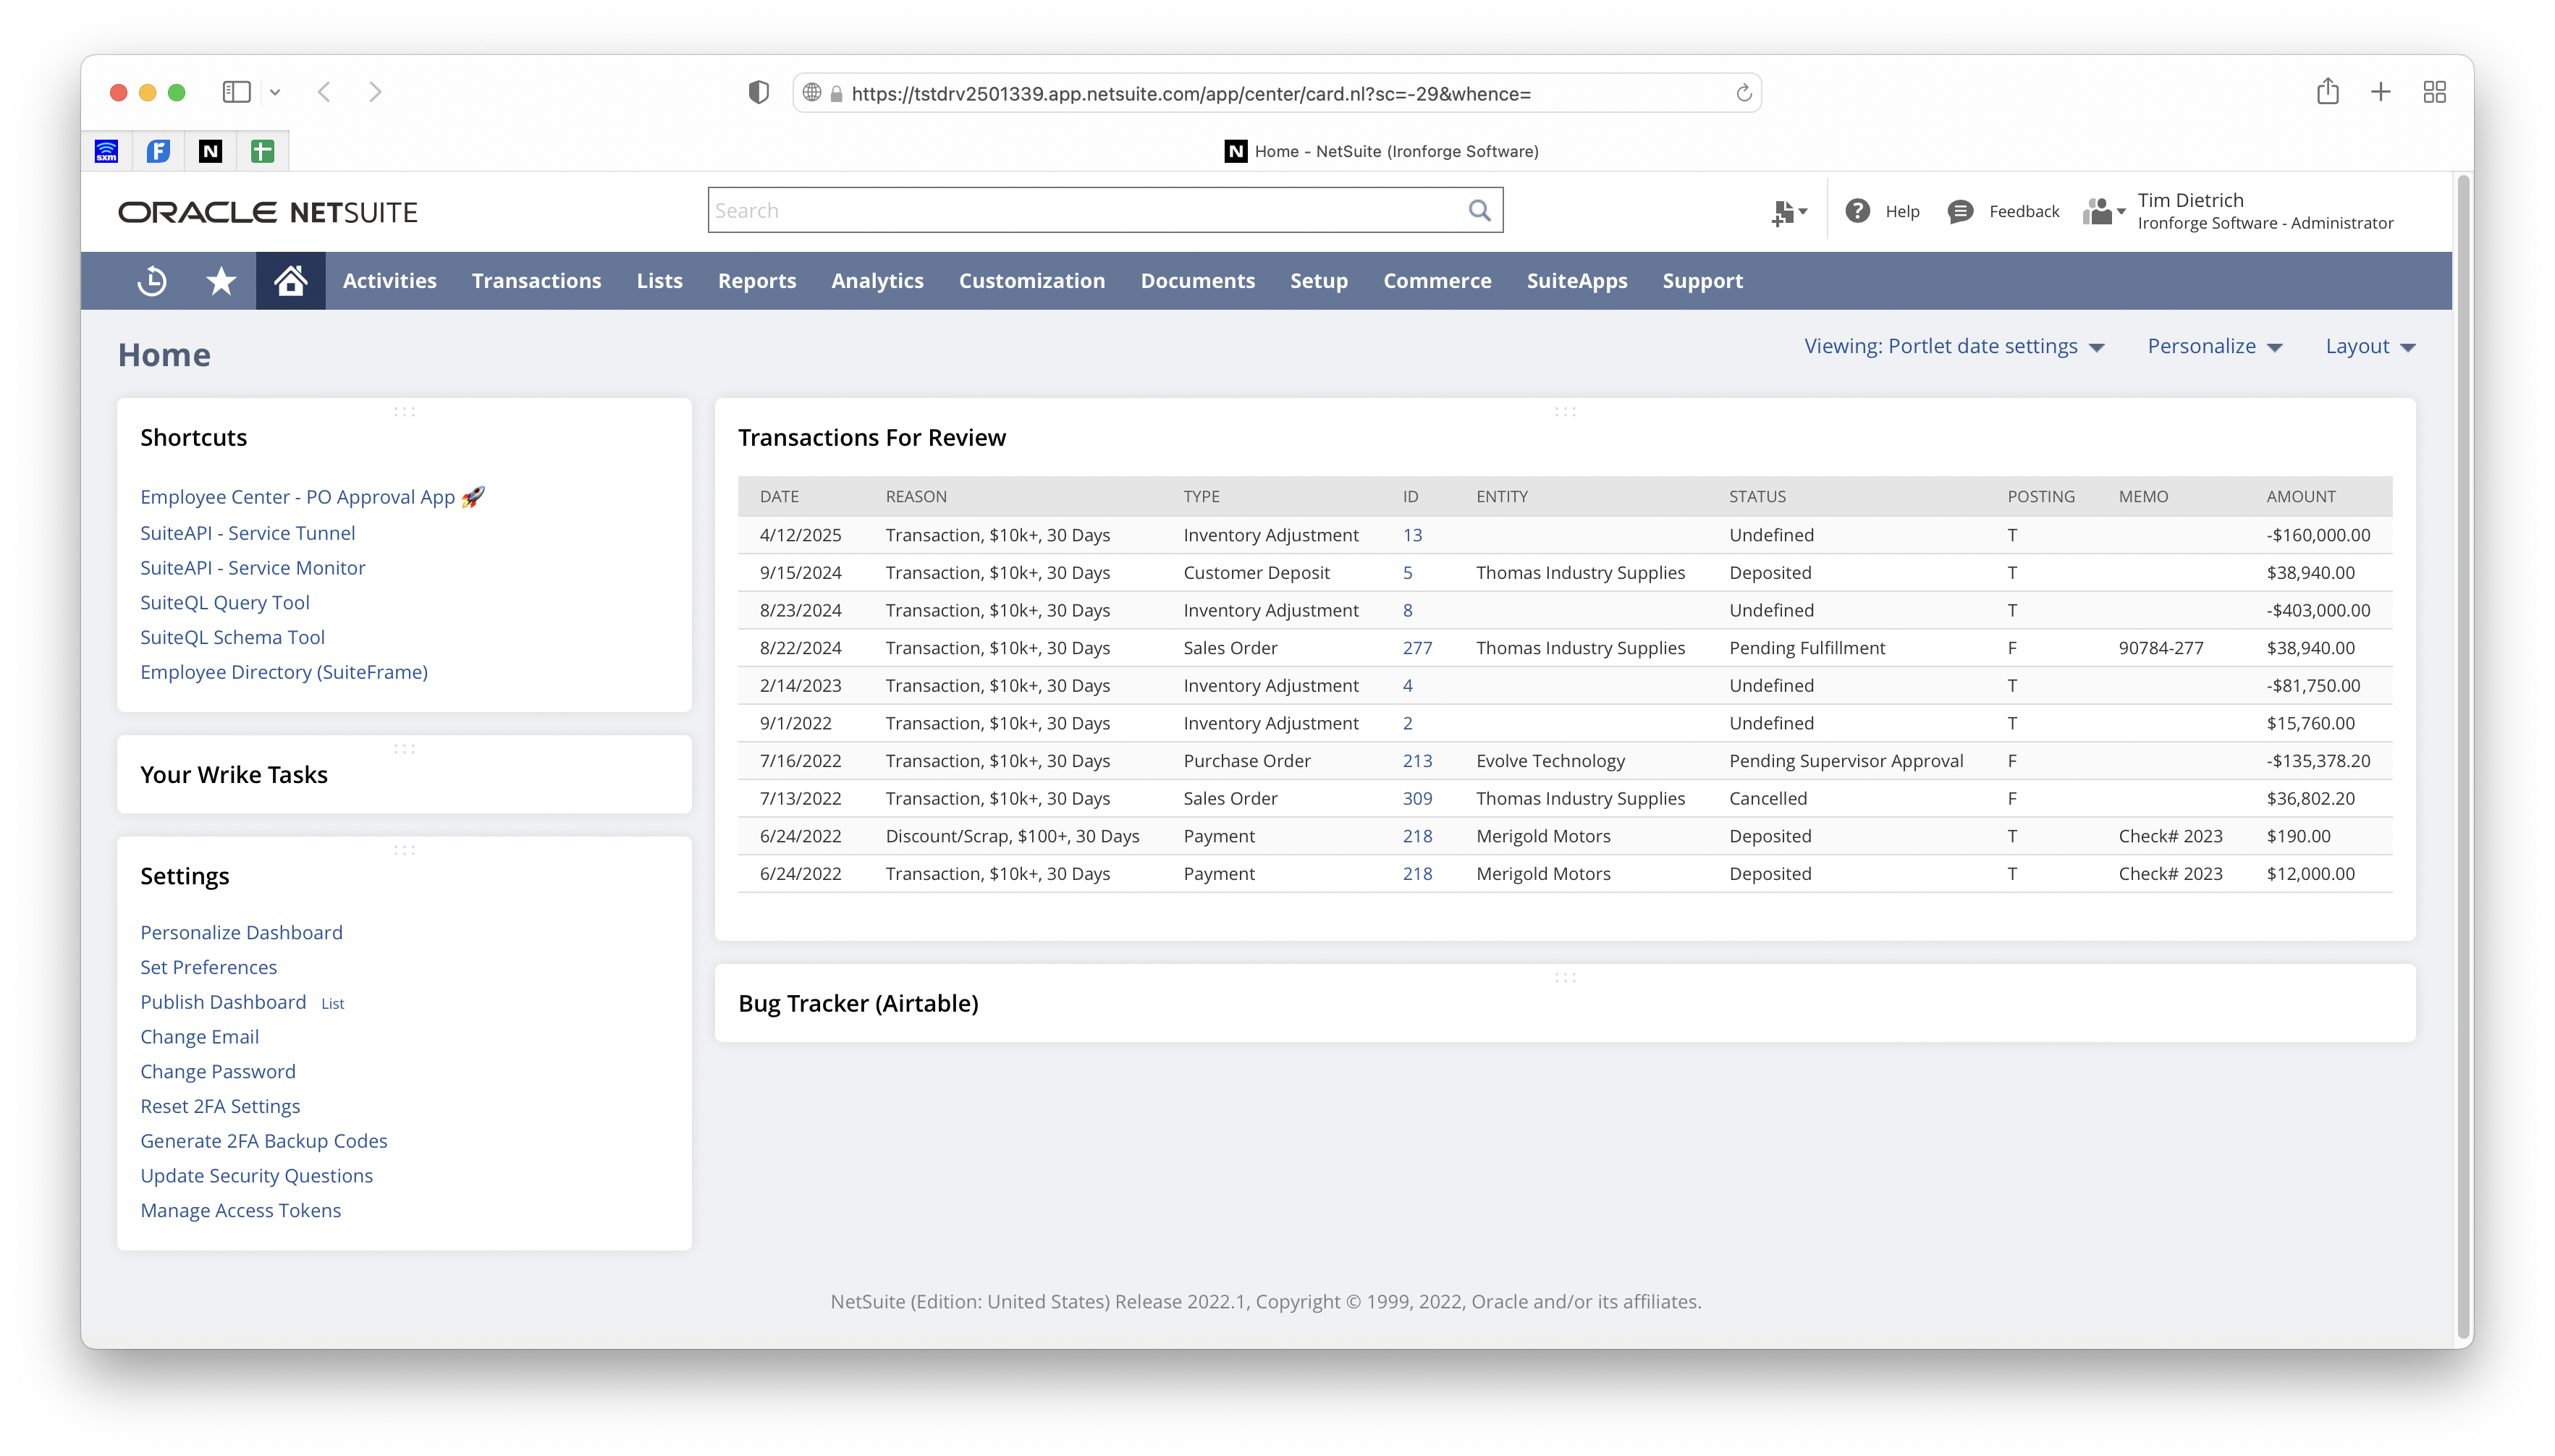The width and height of the screenshot is (2555, 1456).
Task: Click the privacy shield icon
Action: pyautogui.click(x=759, y=93)
